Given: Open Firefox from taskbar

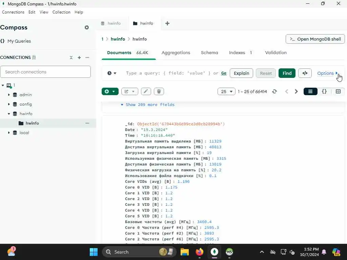Looking at the screenshot, I should click(x=200, y=252).
